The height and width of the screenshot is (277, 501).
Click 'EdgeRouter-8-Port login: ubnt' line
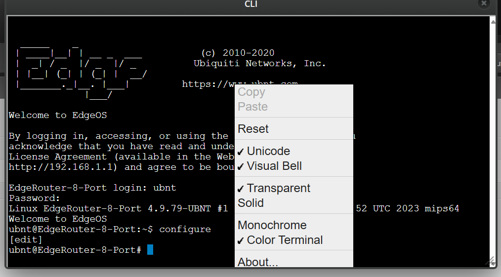92,188
